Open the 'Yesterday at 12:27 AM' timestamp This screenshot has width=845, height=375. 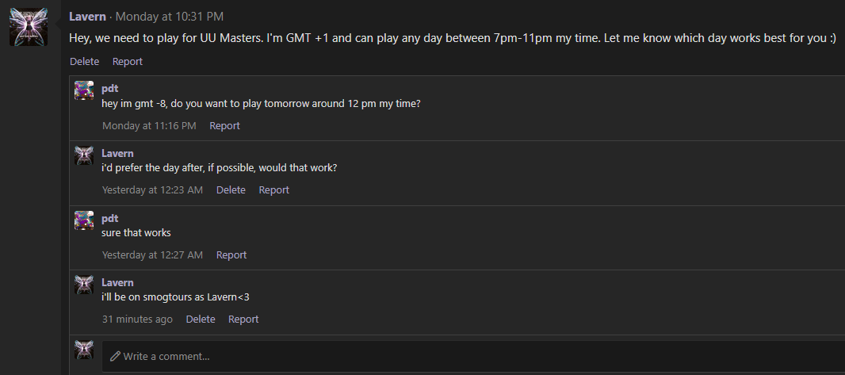pos(152,254)
